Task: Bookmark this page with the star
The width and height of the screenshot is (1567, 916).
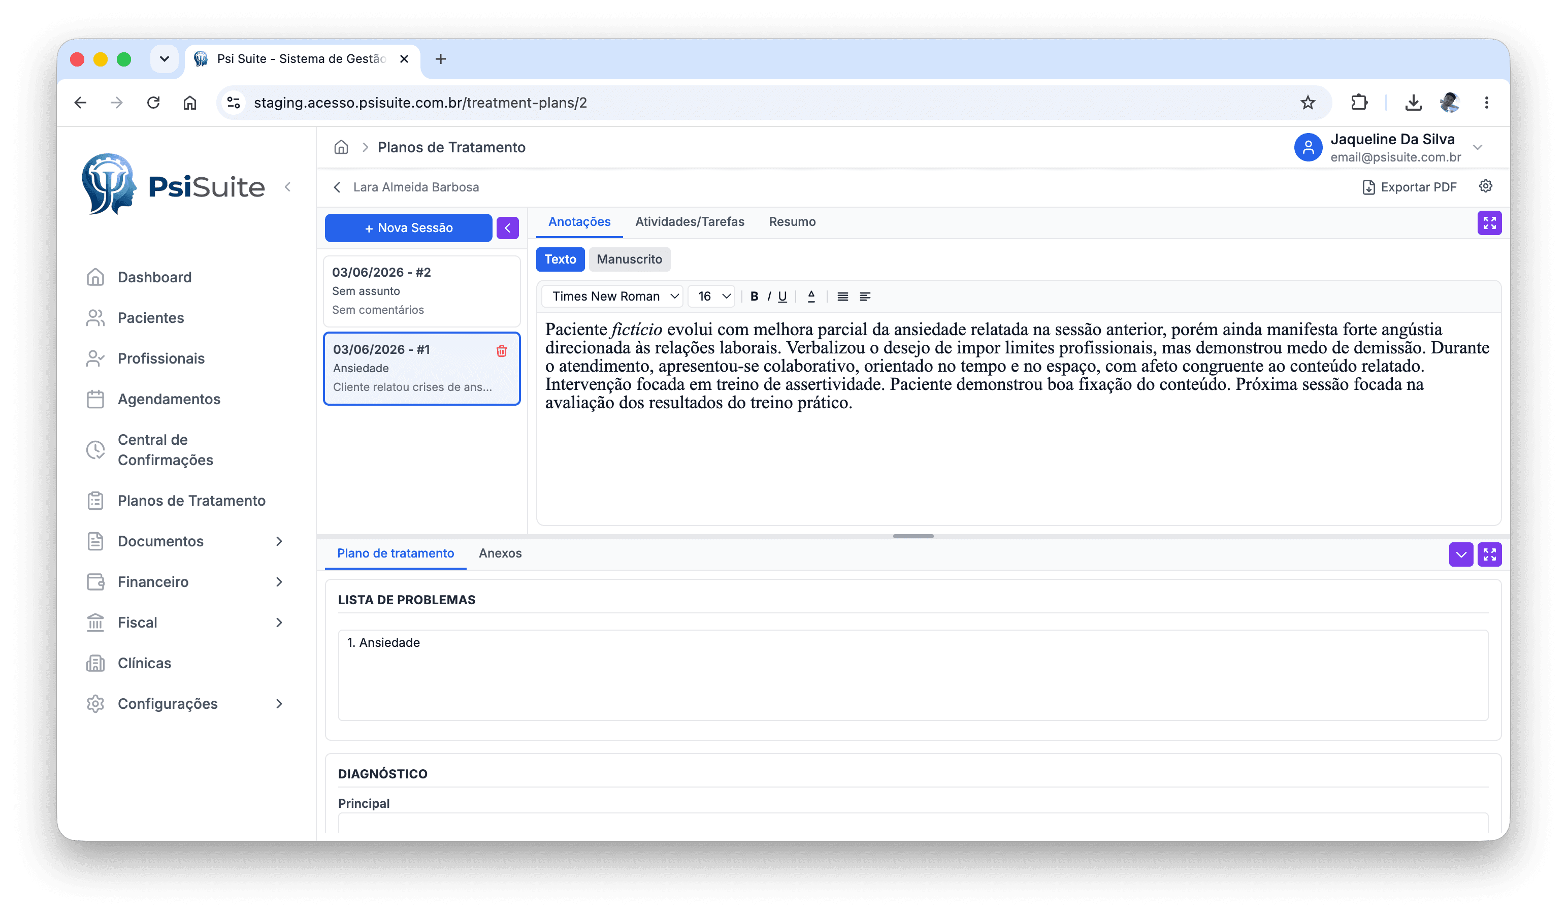Action: pos(1307,103)
